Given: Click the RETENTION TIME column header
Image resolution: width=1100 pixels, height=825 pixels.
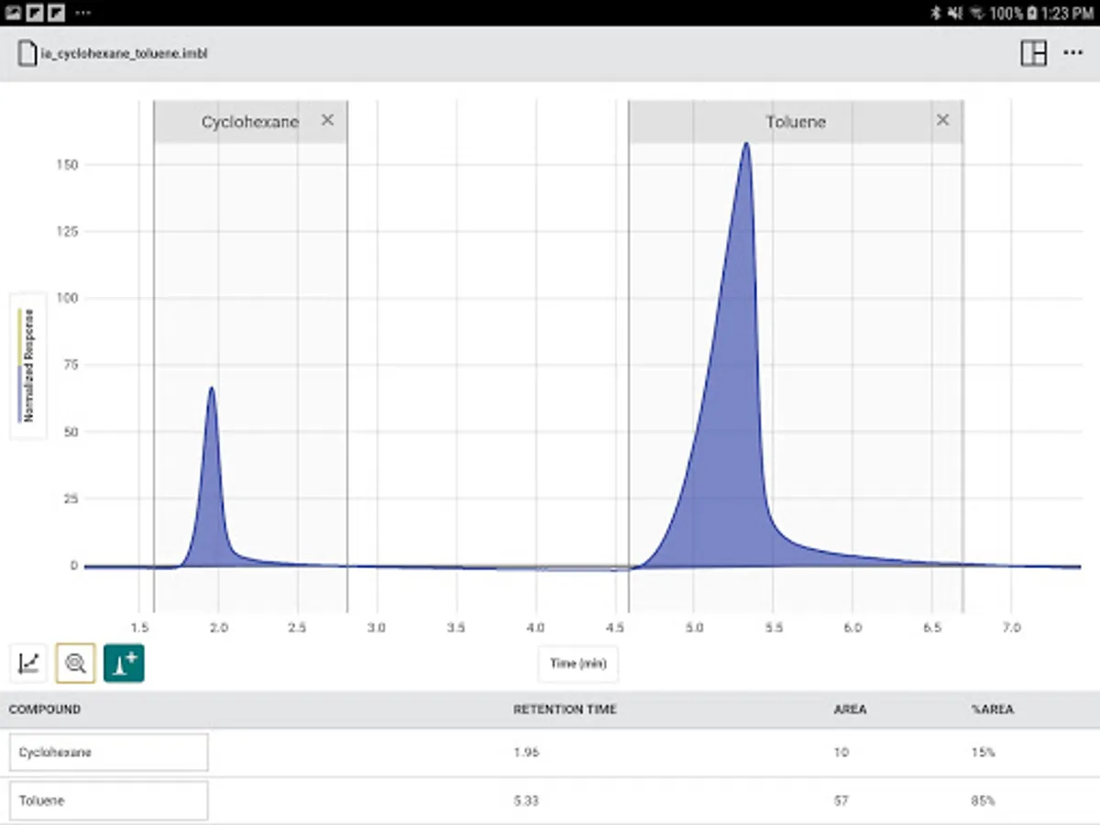Looking at the screenshot, I should (565, 709).
